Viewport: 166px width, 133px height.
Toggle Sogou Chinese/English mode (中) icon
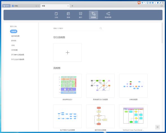142,3
